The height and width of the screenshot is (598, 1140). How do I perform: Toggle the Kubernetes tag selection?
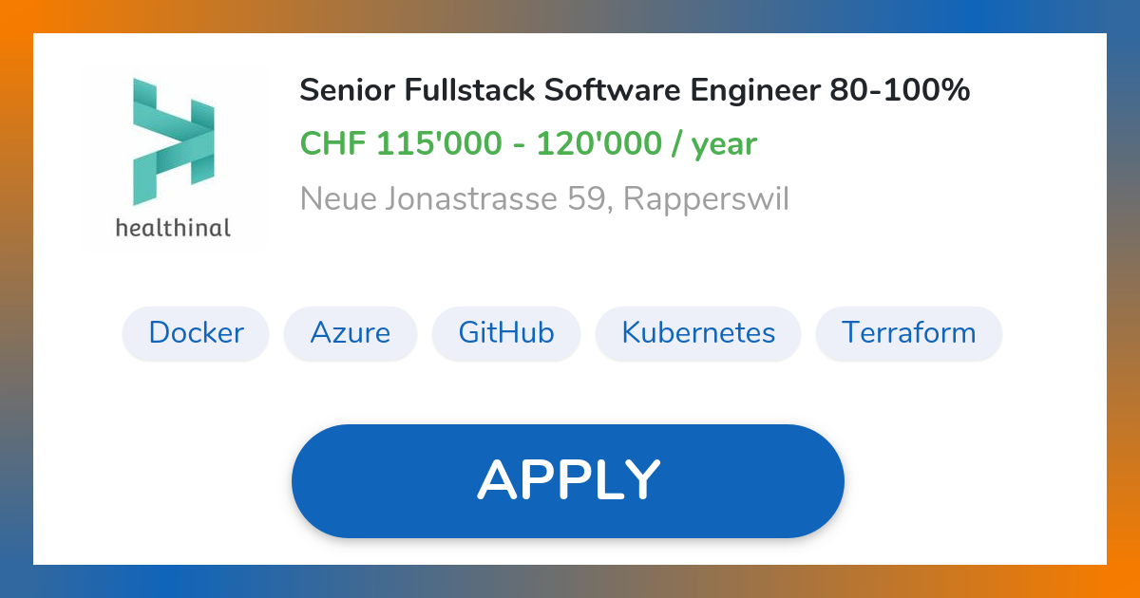point(697,333)
